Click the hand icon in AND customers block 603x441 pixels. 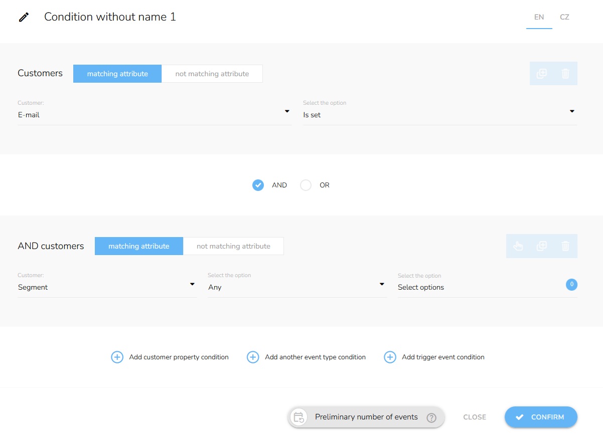point(518,246)
